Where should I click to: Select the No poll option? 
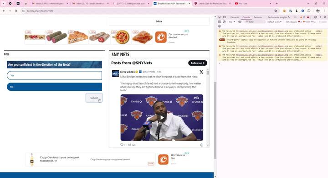pos(54,87)
